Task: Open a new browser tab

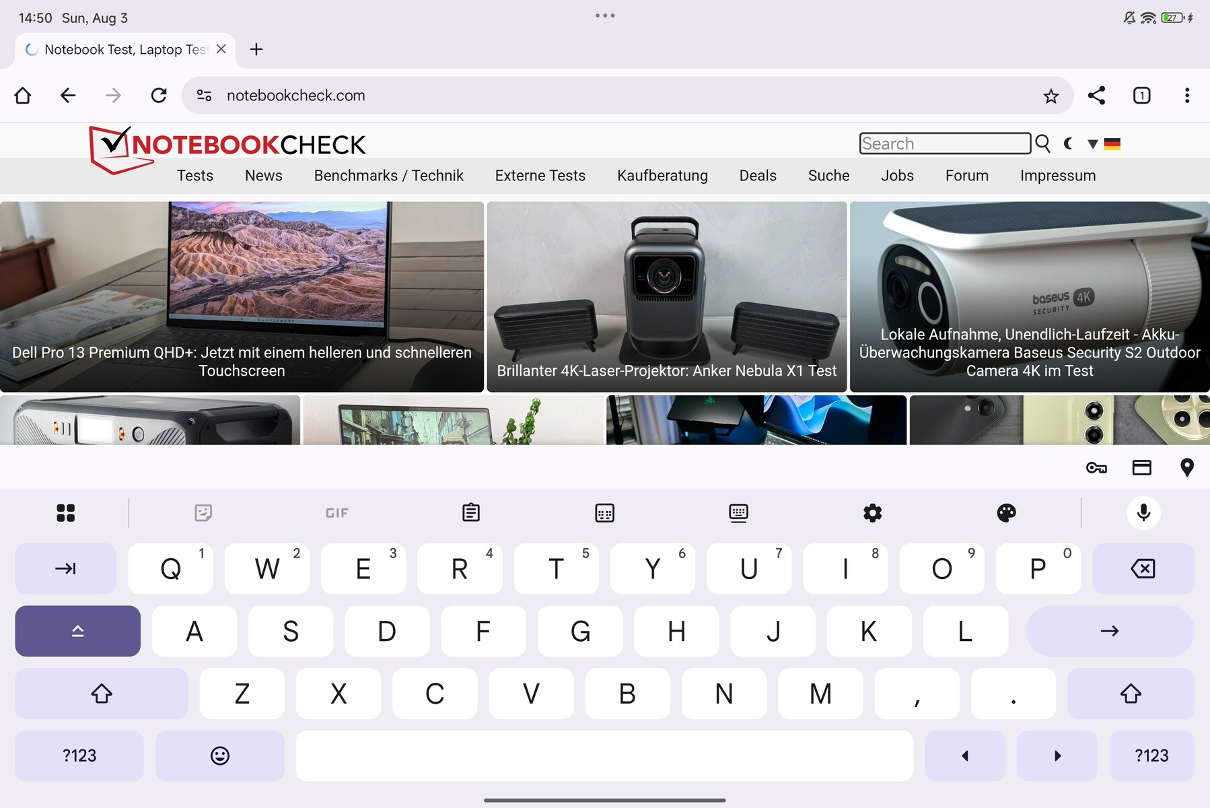Action: (x=256, y=49)
